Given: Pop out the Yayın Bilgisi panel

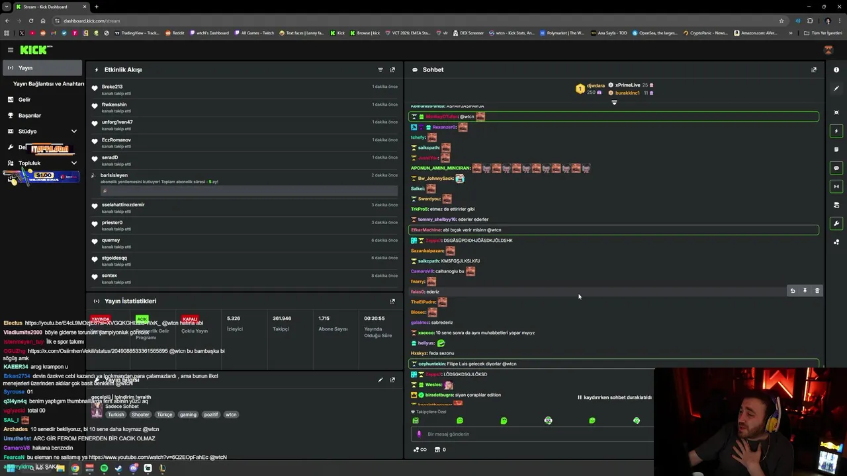Looking at the screenshot, I should coord(392,380).
